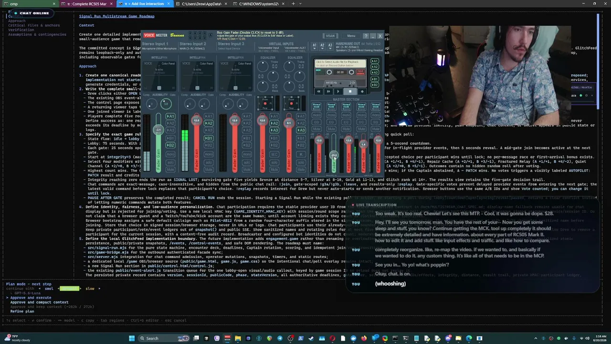Mute the first master bus

(x=316, y=129)
